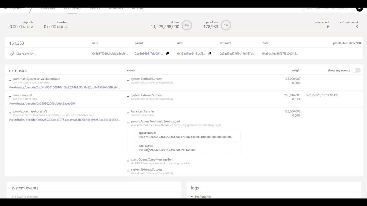Click the Explorer grid icon
This screenshot has height=206, width=367.
point(6,9)
